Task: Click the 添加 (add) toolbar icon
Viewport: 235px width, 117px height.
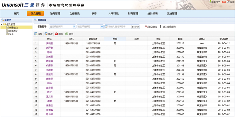Action: [36, 34]
